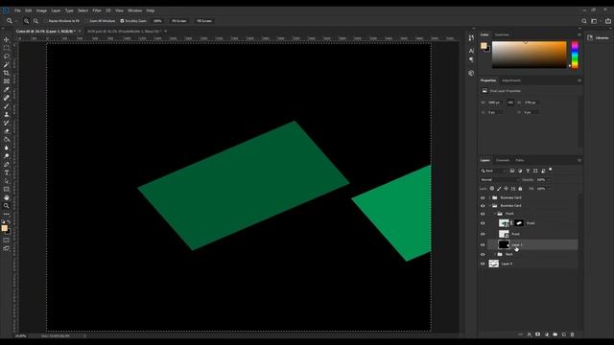Select the Brush tool
614x345 pixels.
coord(7,106)
